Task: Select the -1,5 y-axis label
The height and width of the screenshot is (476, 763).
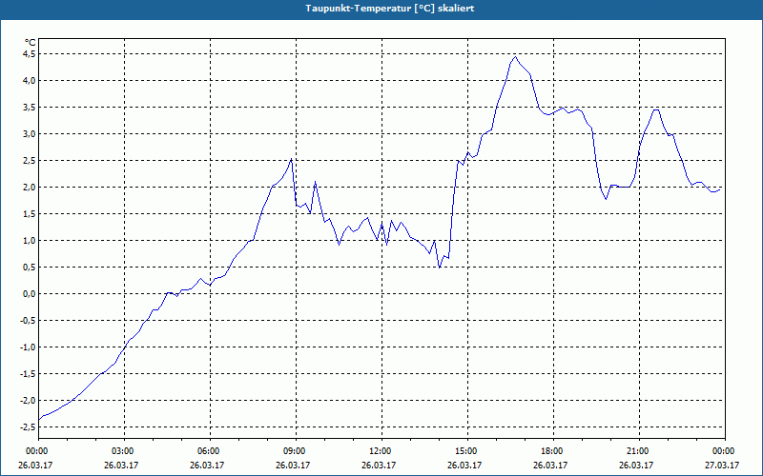Action: [x=28, y=374]
